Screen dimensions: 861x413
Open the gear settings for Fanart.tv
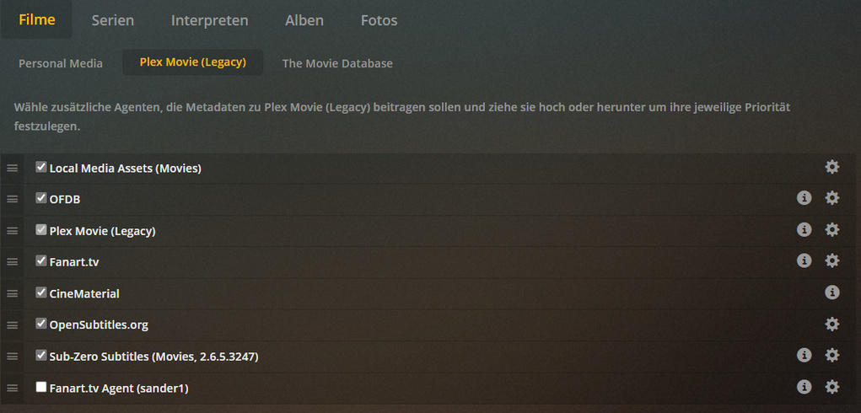[x=831, y=261]
